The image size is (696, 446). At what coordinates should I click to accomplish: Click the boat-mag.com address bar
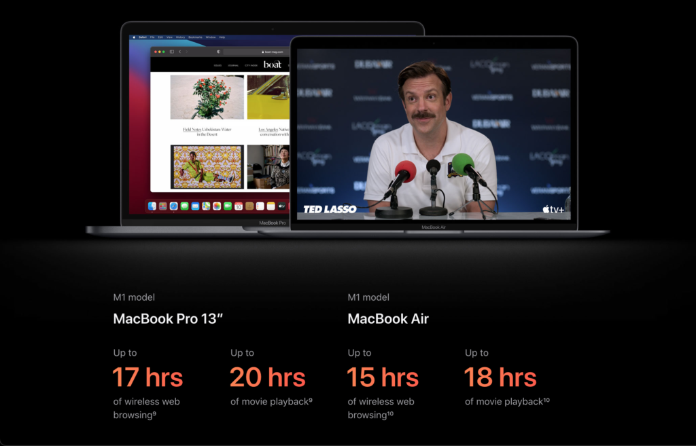tap(256, 52)
